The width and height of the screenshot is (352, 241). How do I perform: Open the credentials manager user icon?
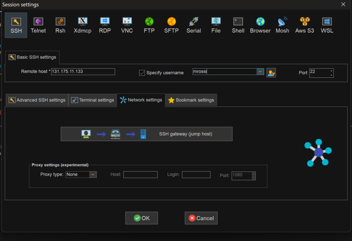[271, 73]
